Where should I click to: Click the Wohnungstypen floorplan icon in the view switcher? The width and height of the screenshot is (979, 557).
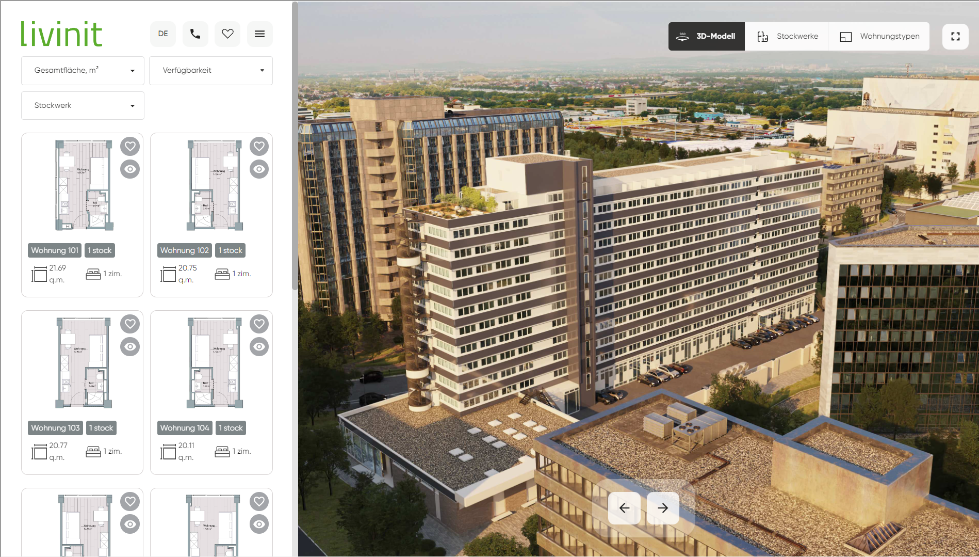(x=845, y=36)
